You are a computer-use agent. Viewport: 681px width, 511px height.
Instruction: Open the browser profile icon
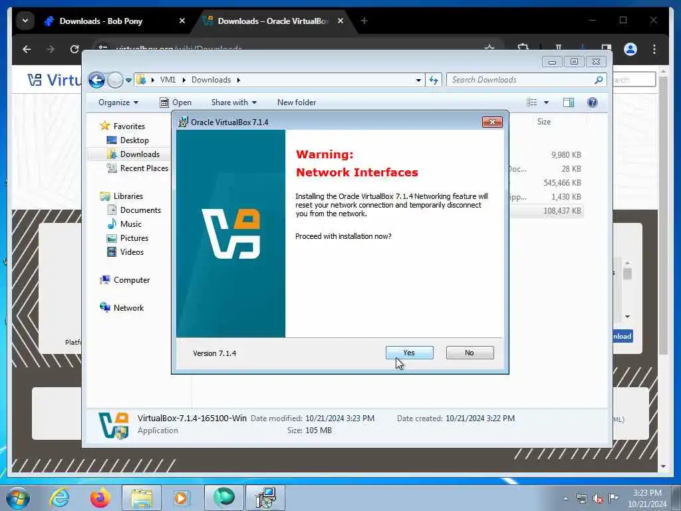click(x=630, y=49)
